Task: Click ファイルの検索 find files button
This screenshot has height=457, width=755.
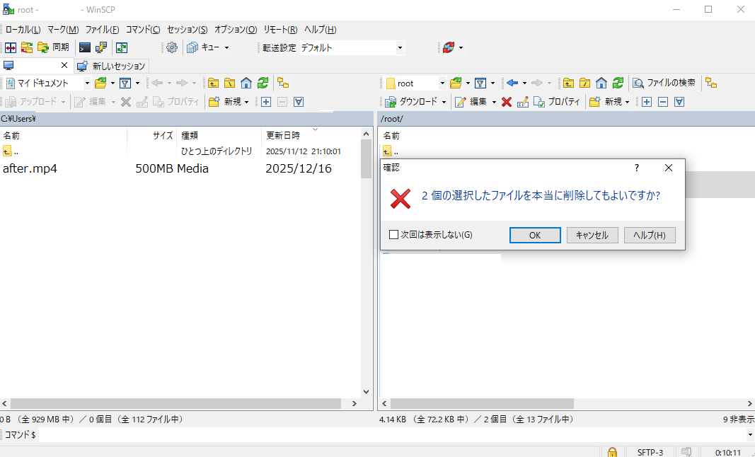Action: [664, 83]
